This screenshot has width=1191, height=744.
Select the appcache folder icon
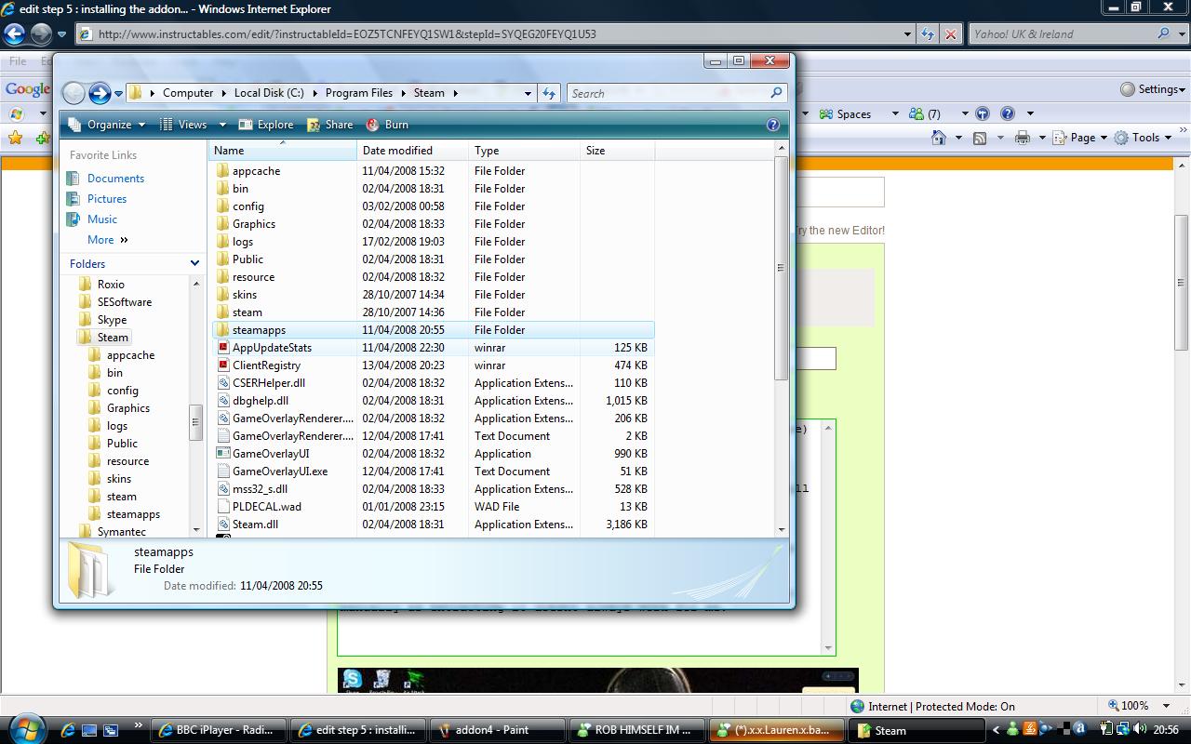tap(222, 171)
